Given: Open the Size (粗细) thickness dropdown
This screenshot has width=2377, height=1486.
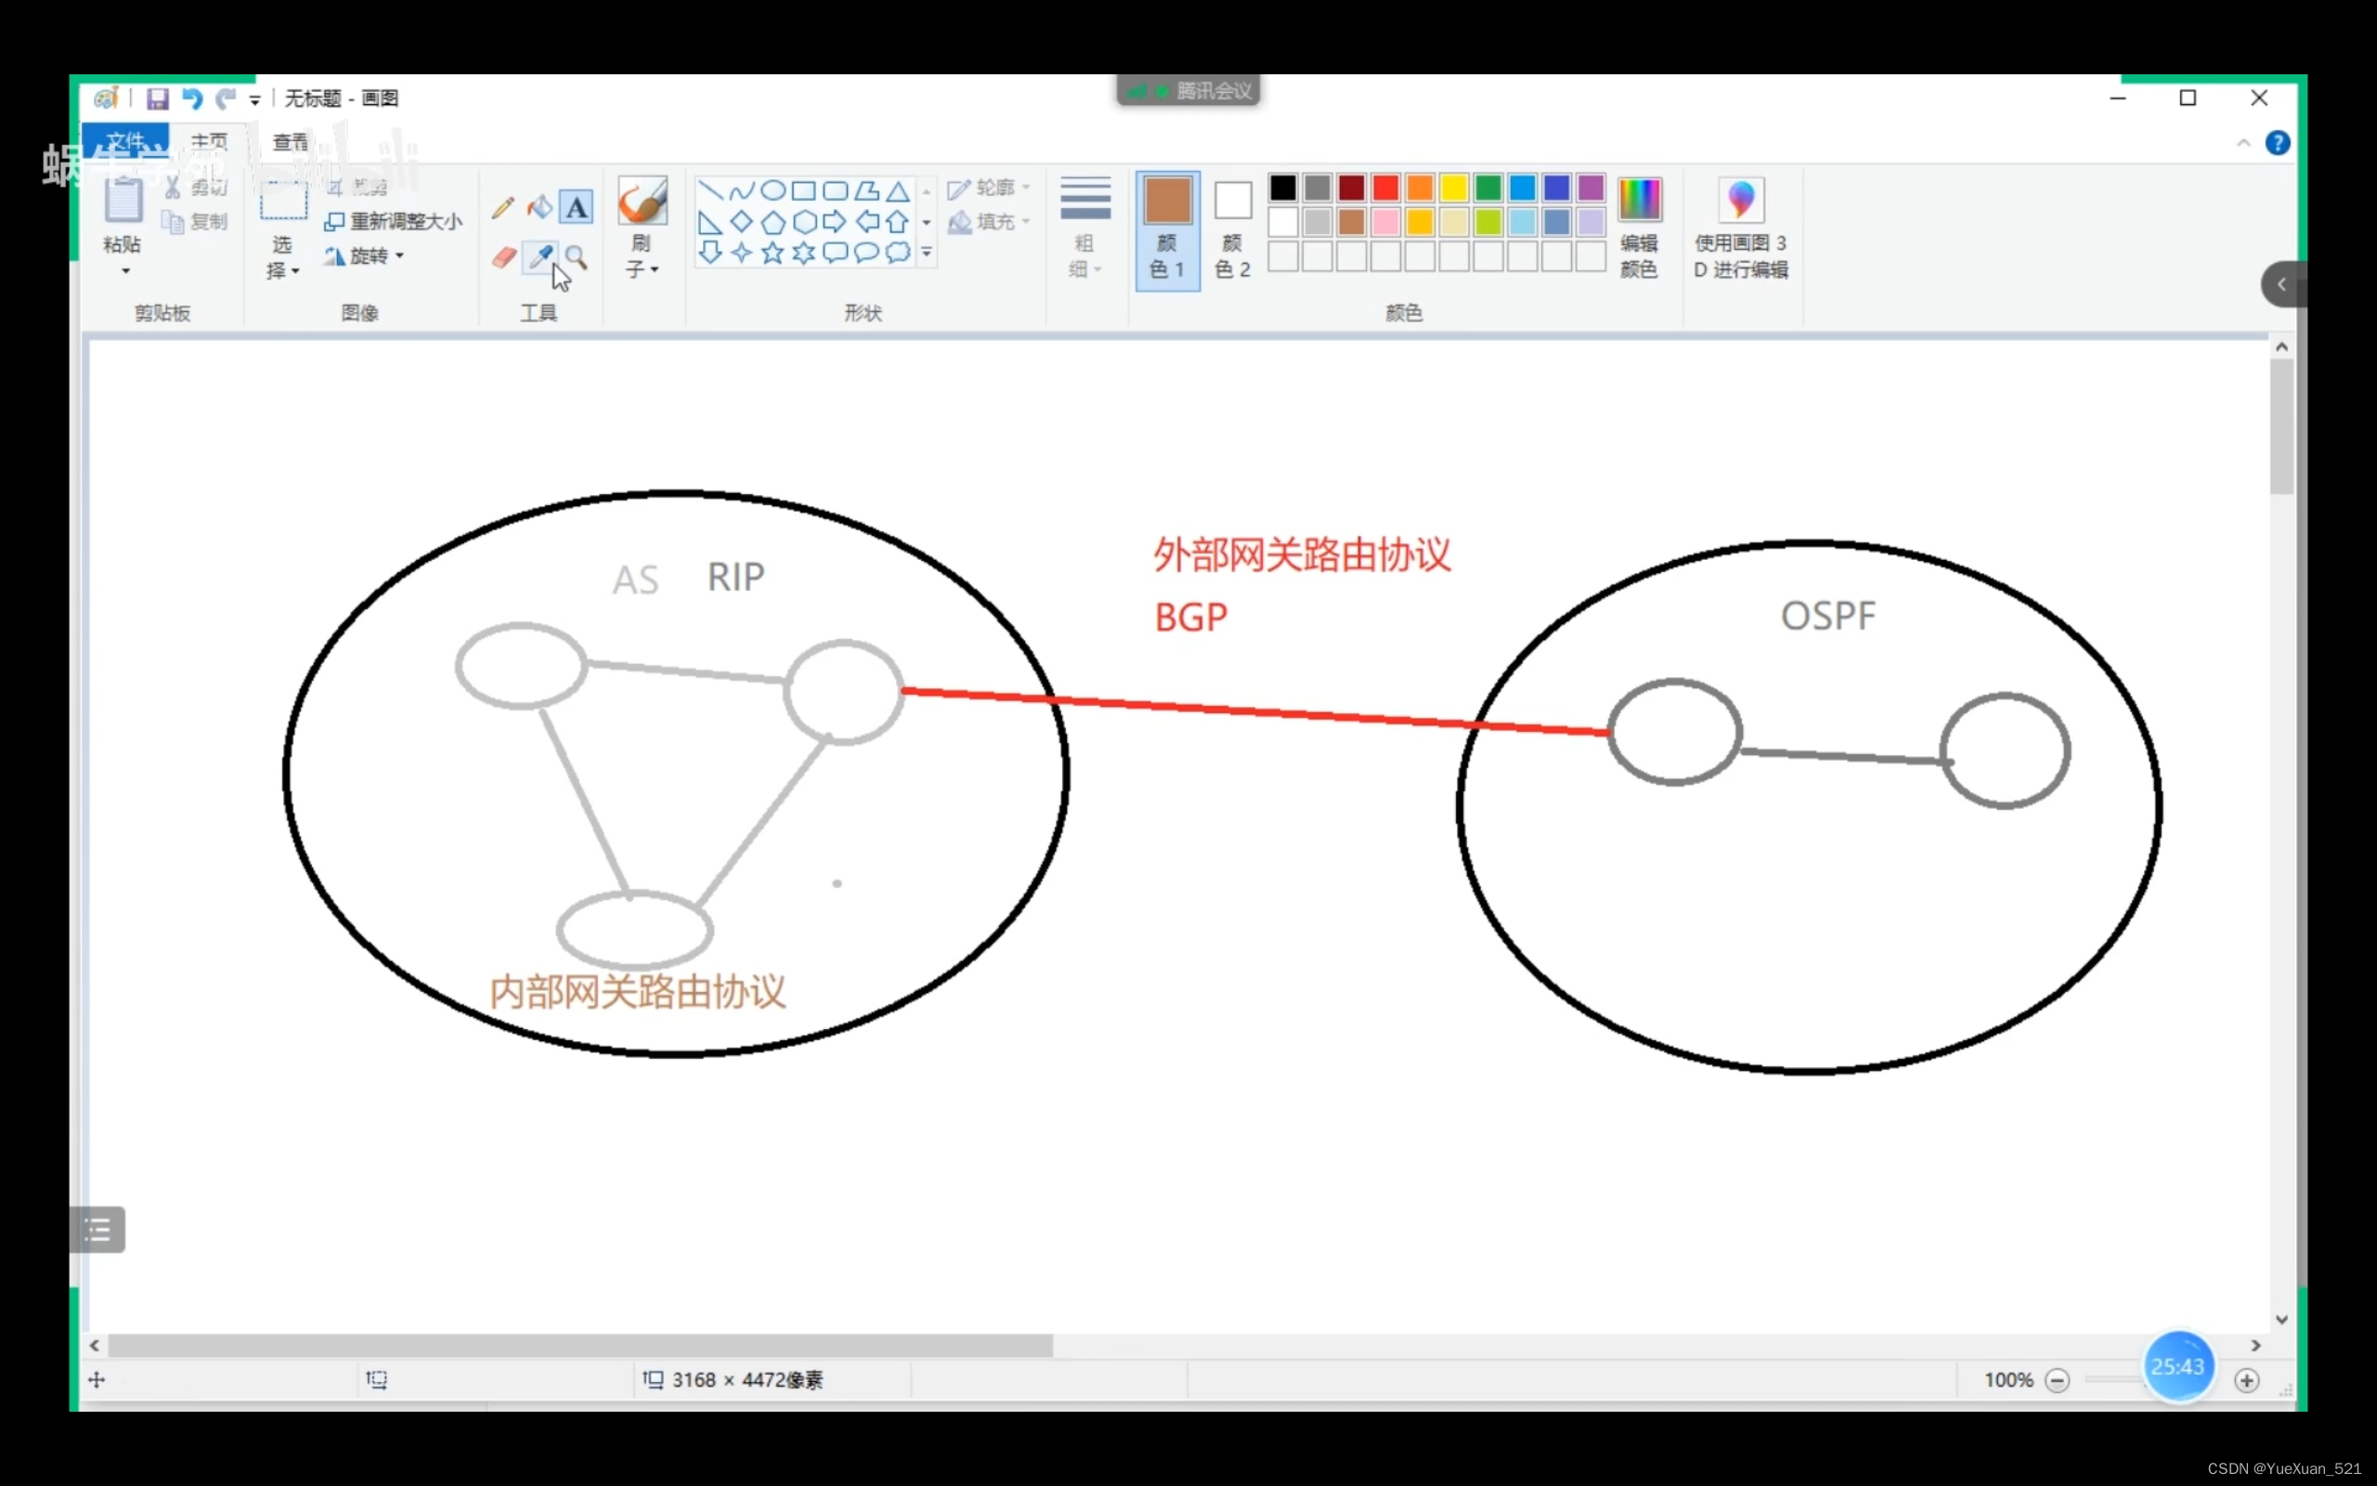Looking at the screenshot, I should pos(1085,228).
